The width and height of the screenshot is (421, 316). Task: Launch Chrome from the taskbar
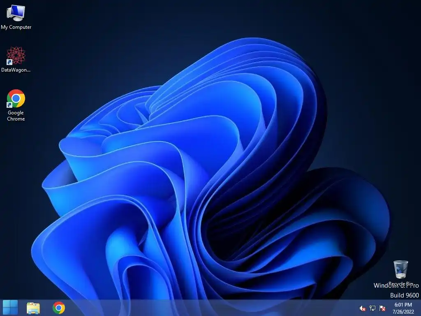(x=59, y=308)
